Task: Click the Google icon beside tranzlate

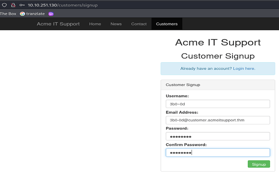Action: [22, 14]
